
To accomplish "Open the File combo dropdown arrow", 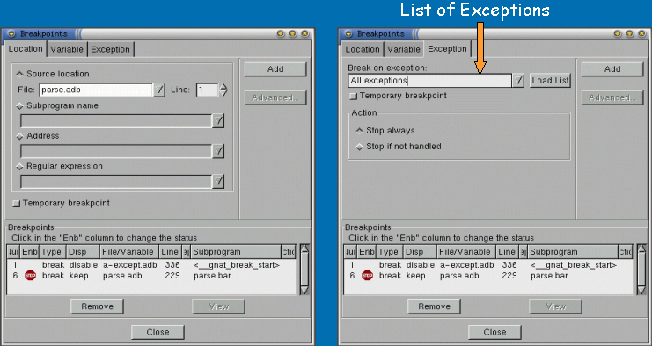I will (x=159, y=90).
